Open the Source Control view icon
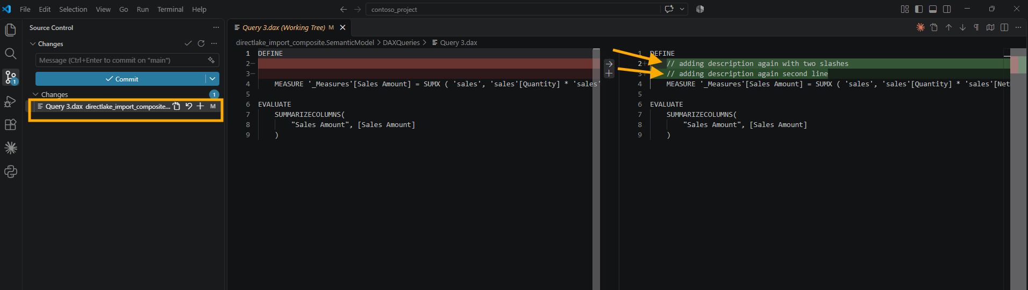The height and width of the screenshot is (290, 1028). [x=10, y=77]
